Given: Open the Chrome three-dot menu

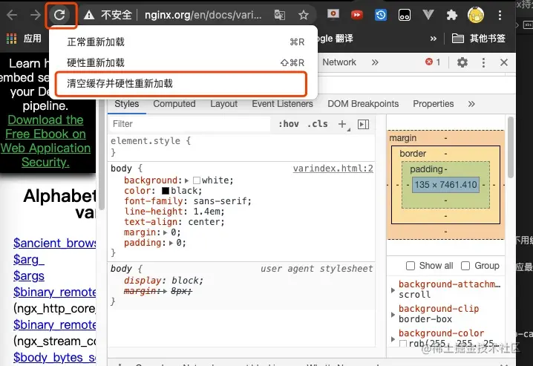Looking at the screenshot, I should (x=500, y=15).
